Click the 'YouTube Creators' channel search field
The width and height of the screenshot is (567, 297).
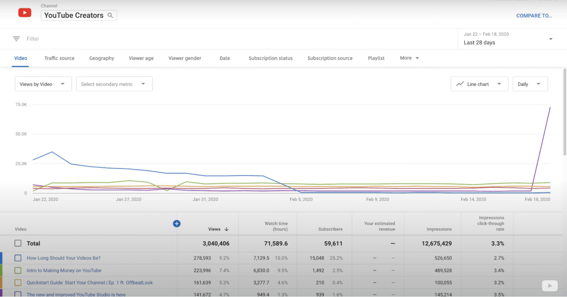coord(73,15)
